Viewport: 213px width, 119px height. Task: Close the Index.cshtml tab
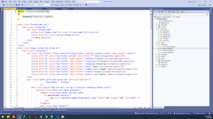15,9
